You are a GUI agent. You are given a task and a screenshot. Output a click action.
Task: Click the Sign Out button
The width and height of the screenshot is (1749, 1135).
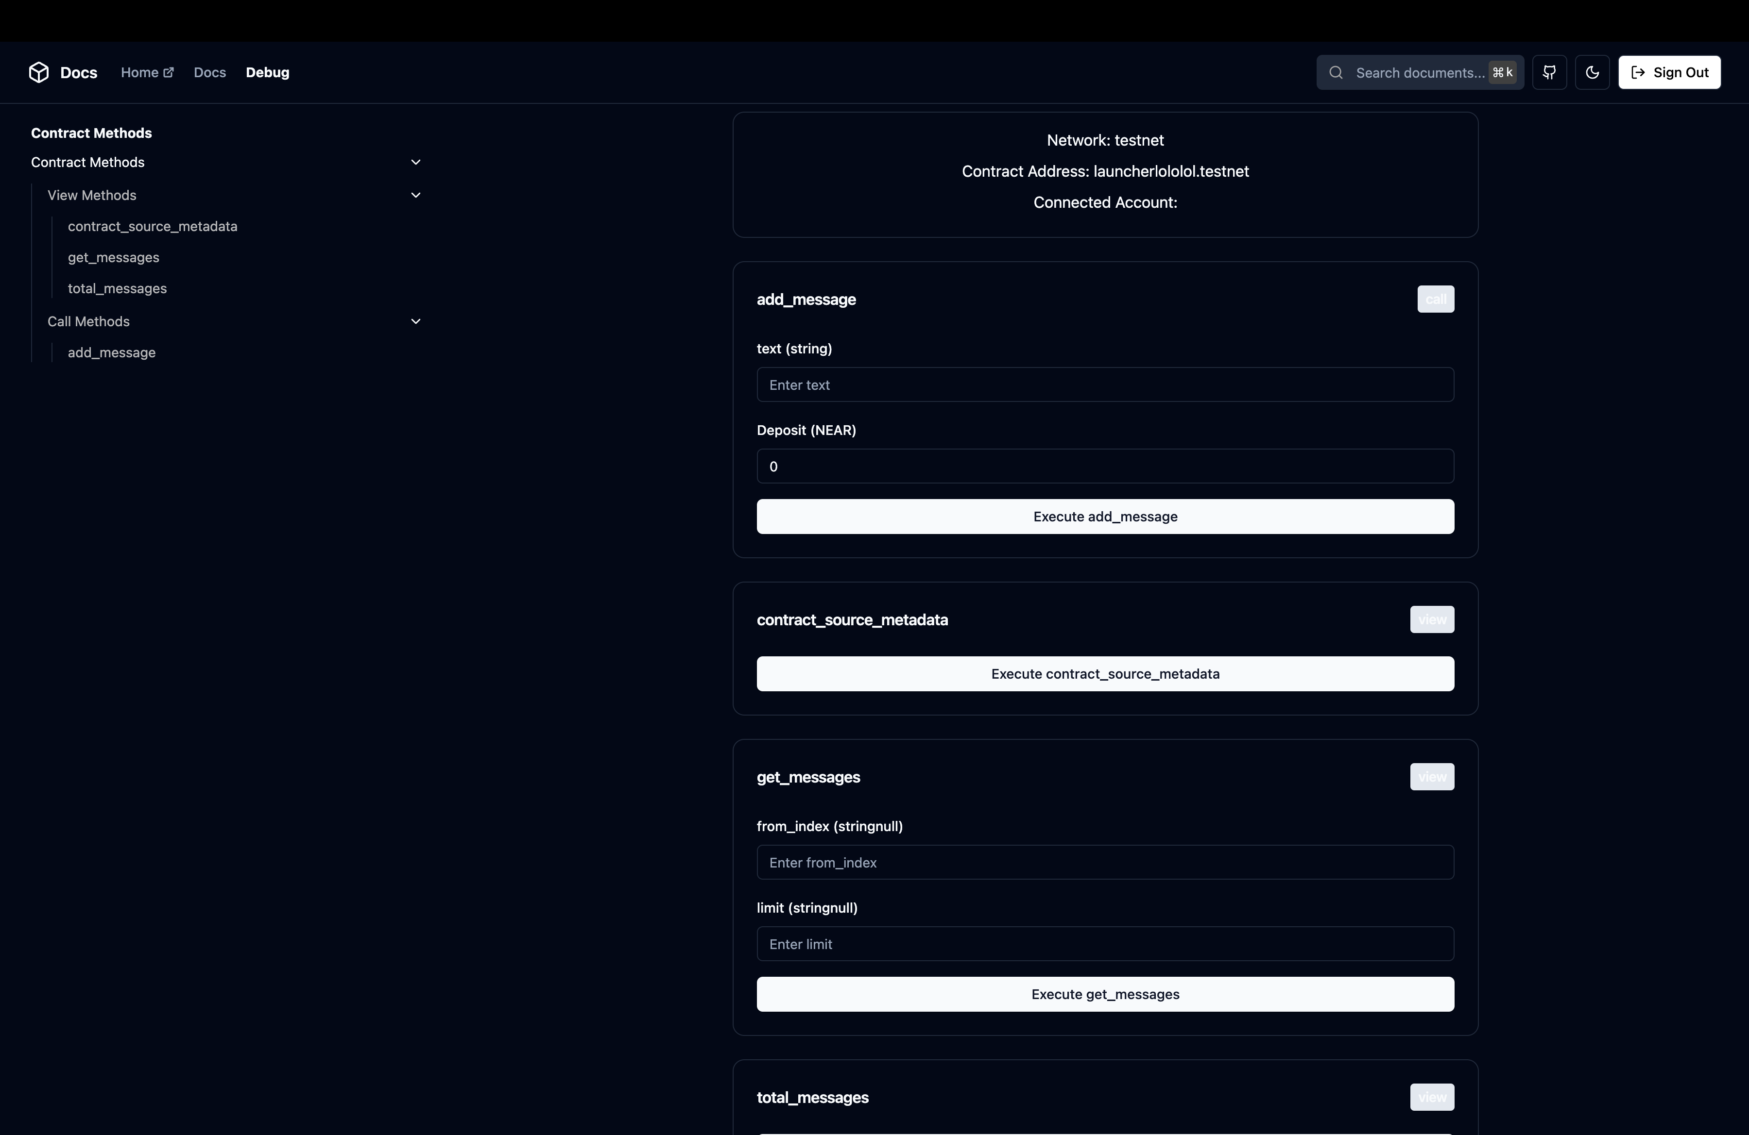(1669, 72)
